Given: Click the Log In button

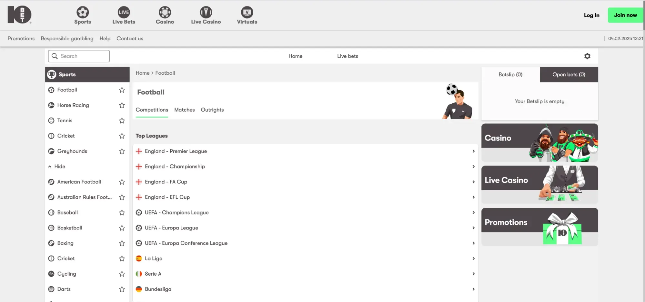Looking at the screenshot, I should click(591, 15).
